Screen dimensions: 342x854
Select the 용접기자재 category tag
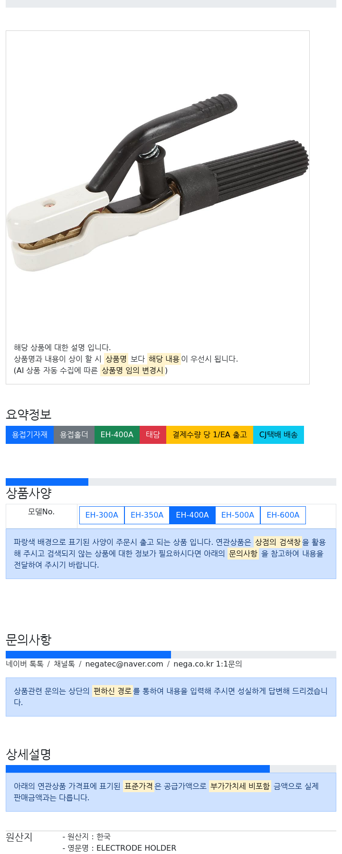tap(29, 435)
